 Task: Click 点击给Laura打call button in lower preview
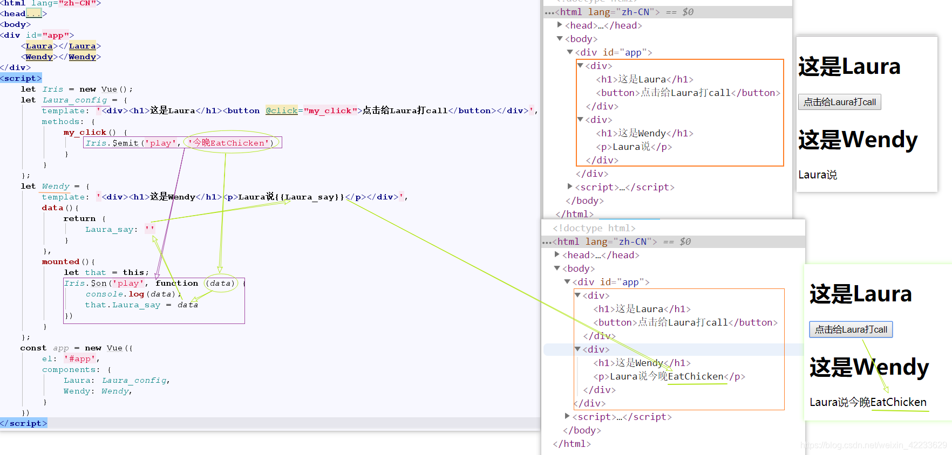[x=851, y=329]
